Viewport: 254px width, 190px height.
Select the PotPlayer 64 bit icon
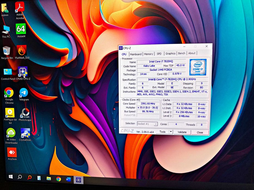point(10,116)
